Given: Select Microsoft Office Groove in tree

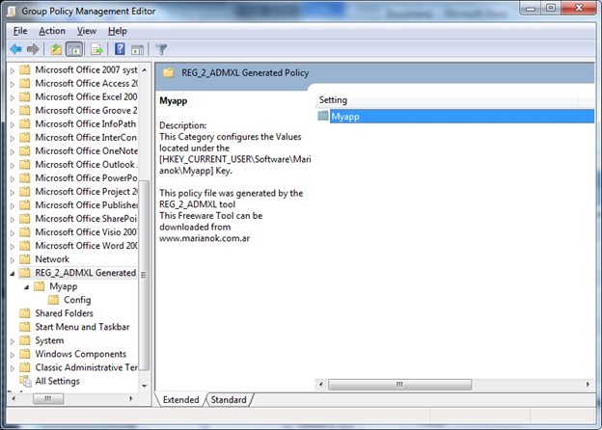Looking at the screenshot, I should click(x=86, y=111).
